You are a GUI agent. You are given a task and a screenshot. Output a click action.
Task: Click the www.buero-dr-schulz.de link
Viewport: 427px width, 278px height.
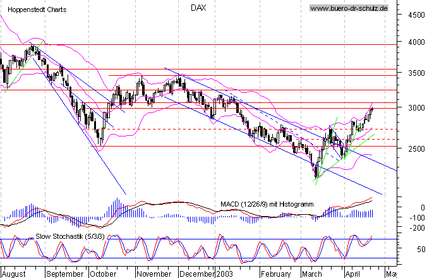tap(349, 8)
